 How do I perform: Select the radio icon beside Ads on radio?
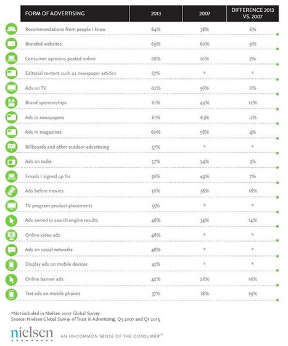click(11, 162)
